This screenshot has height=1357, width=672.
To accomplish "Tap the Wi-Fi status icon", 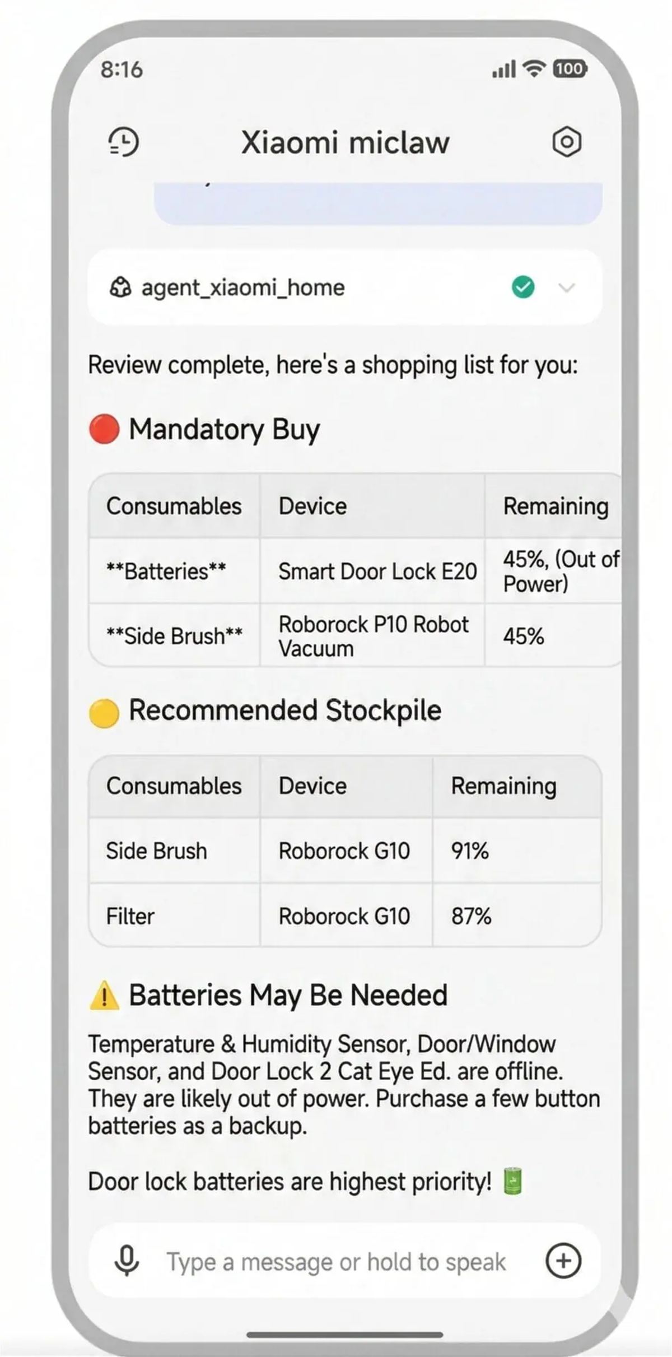I will point(534,68).
